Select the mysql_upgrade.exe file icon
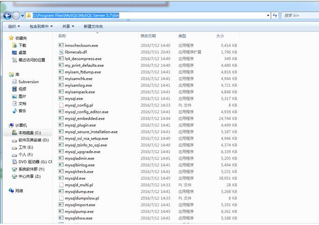The height and width of the screenshot is (225, 319). point(61,152)
